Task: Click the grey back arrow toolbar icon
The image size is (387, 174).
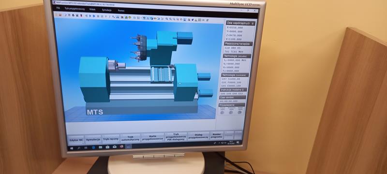Action: pyautogui.click(x=87, y=16)
